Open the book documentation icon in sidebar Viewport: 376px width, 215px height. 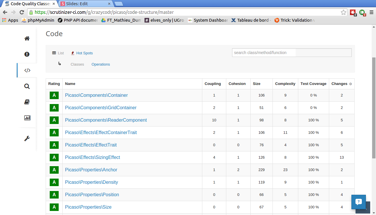coord(27,102)
